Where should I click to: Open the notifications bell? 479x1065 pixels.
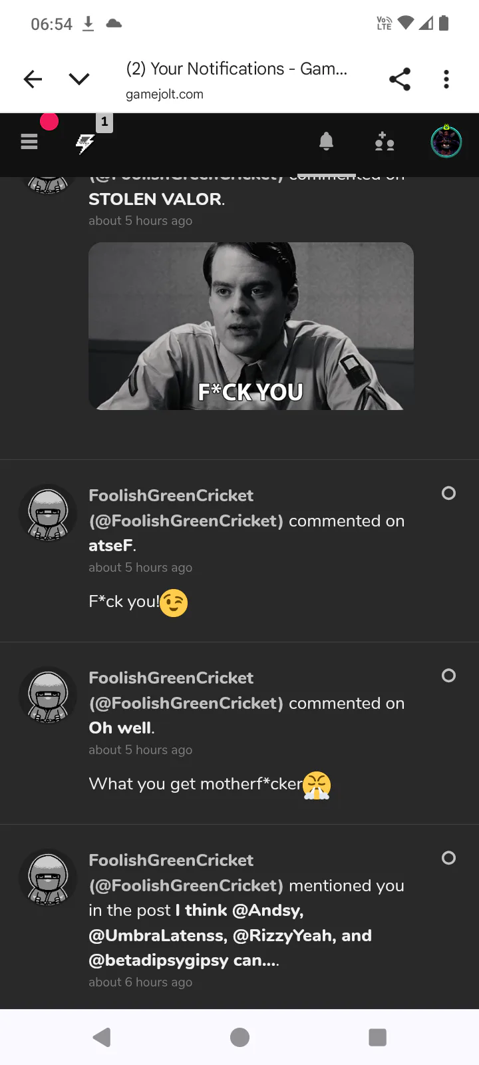tap(326, 141)
